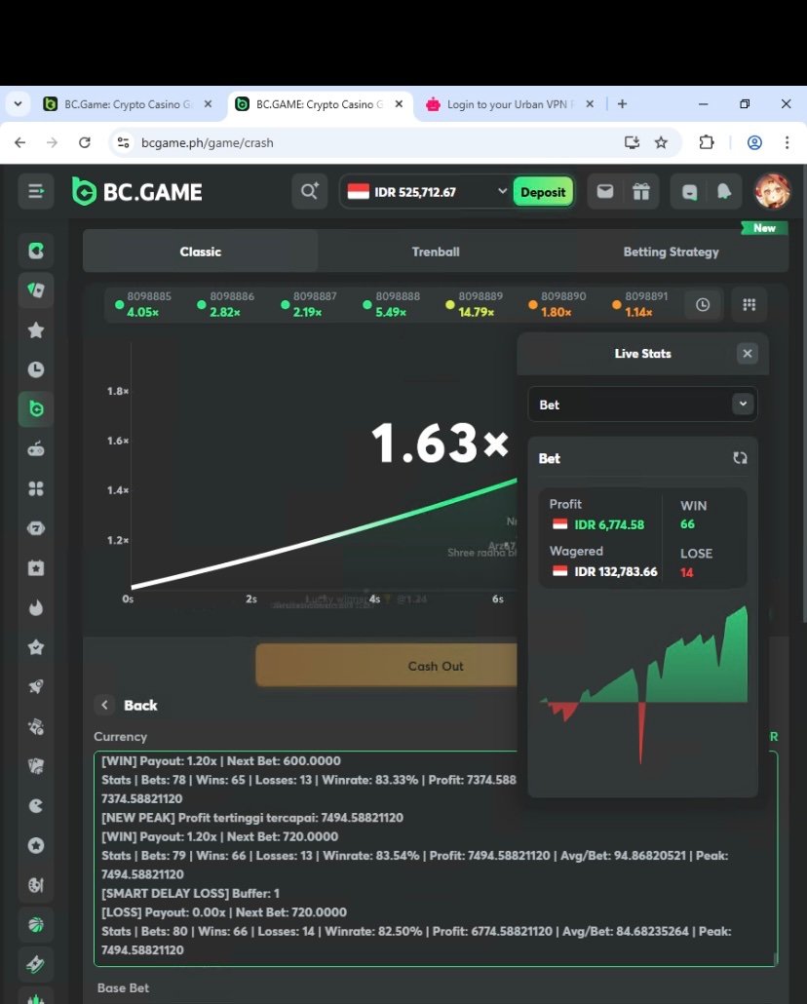Close the Live Stats panel
The image size is (807, 1004).
click(747, 354)
